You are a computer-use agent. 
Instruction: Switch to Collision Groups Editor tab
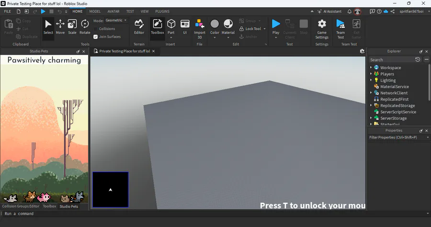[x=21, y=206]
